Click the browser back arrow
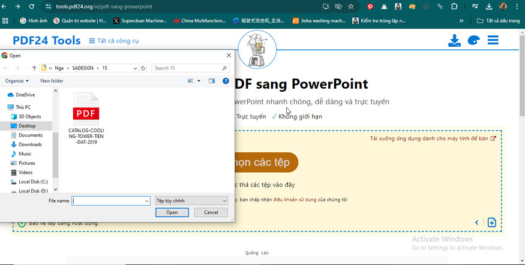This screenshot has width=525, height=265. pos(4,7)
